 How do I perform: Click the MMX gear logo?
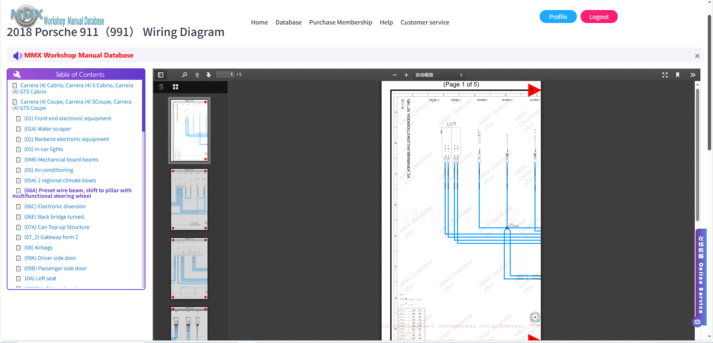pos(26,15)
